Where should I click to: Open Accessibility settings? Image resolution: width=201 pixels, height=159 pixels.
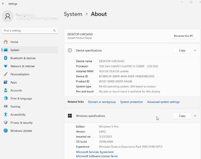pyautogui.click(x=30, y=114)
